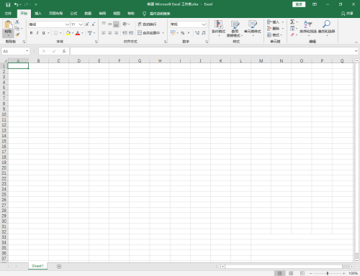Click the cell borders icon
Viewport: 360px width, 276px height.
[55, 33]
